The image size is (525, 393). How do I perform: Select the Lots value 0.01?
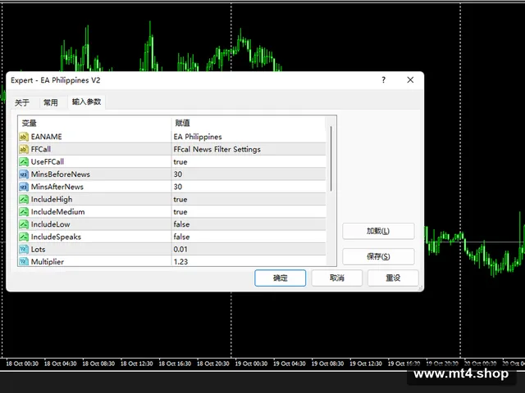click(x=180, y=249)
